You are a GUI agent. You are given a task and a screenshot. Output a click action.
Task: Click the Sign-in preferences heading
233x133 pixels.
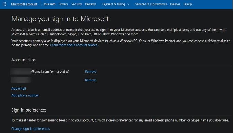[x=29, y=110]
